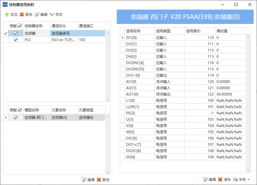Click the pencil row indicator beside 变频器
257x185 pixels.
[x=6, y=34]
